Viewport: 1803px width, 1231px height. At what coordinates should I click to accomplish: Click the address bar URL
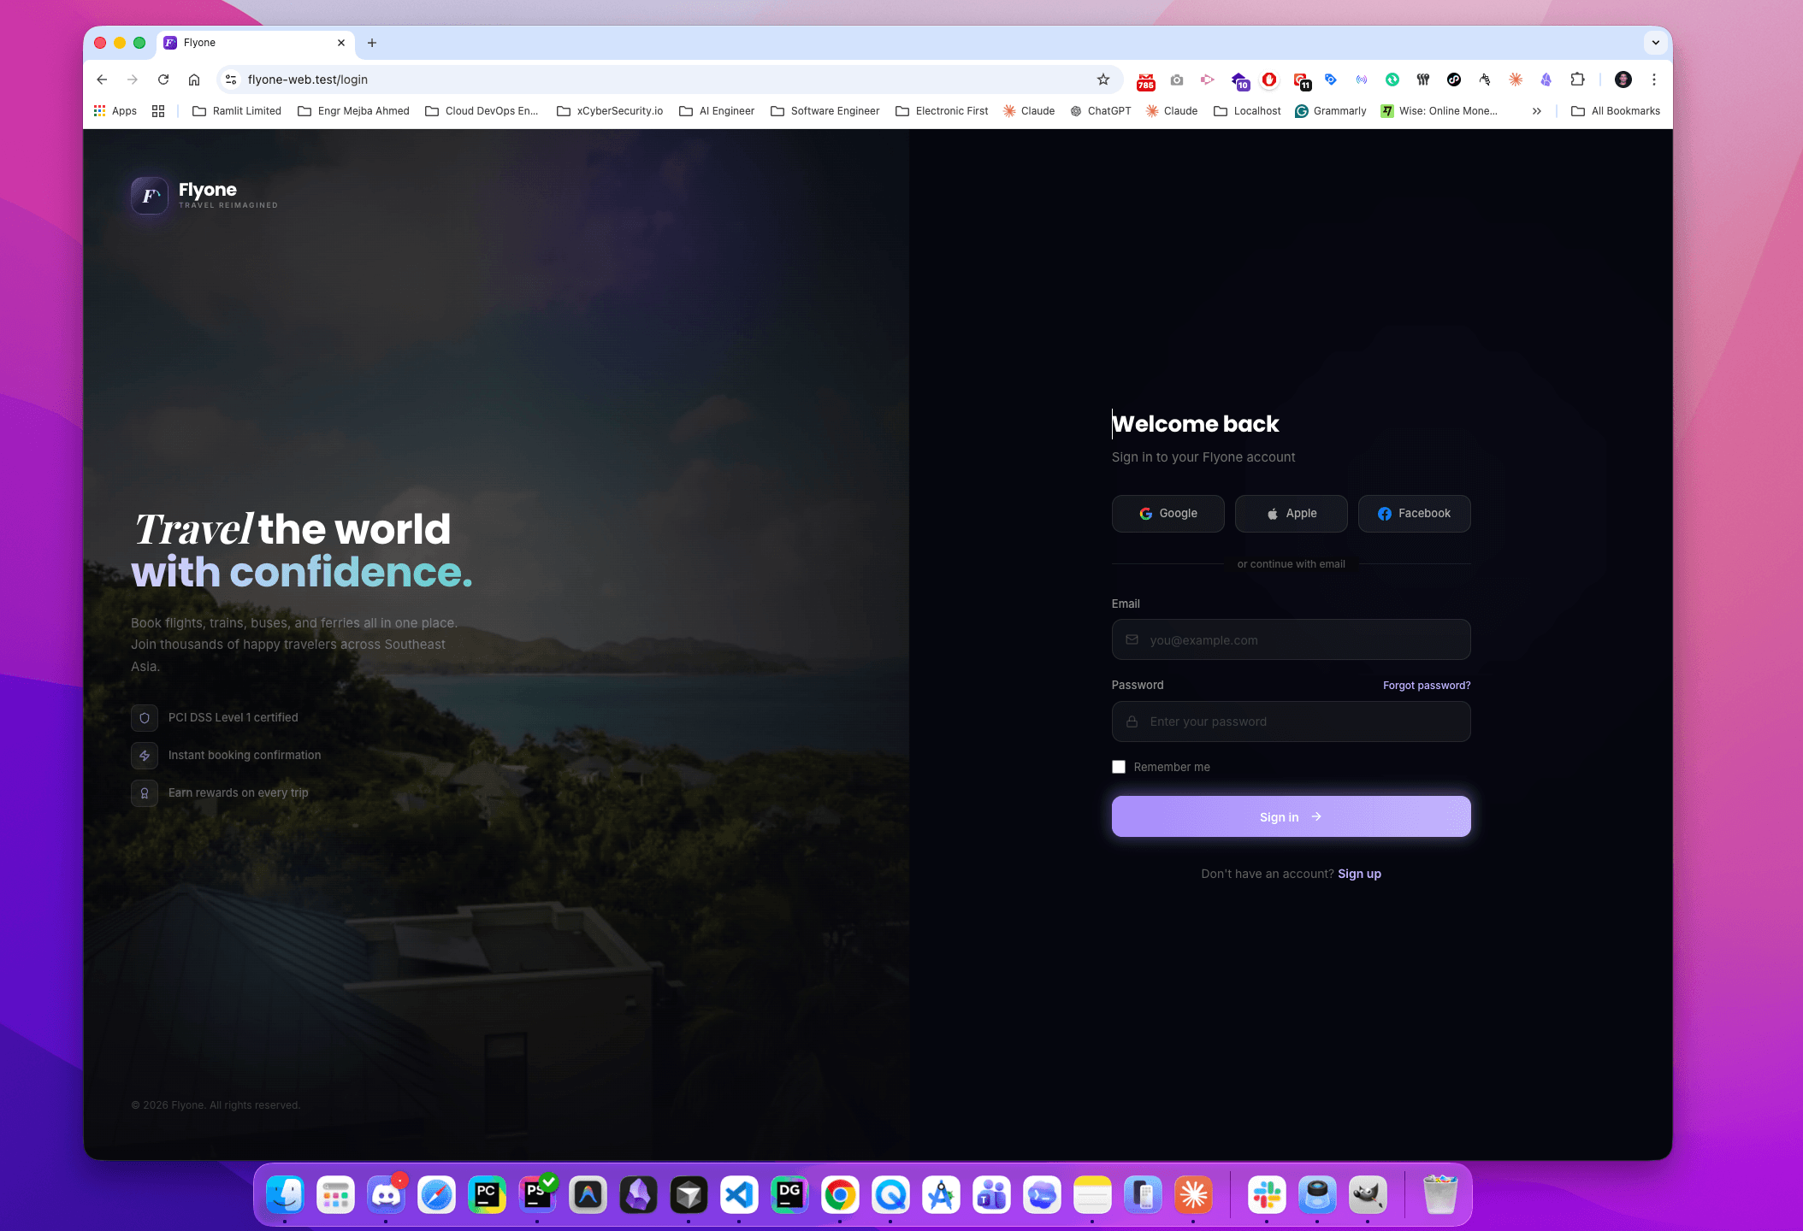point(308,80)
